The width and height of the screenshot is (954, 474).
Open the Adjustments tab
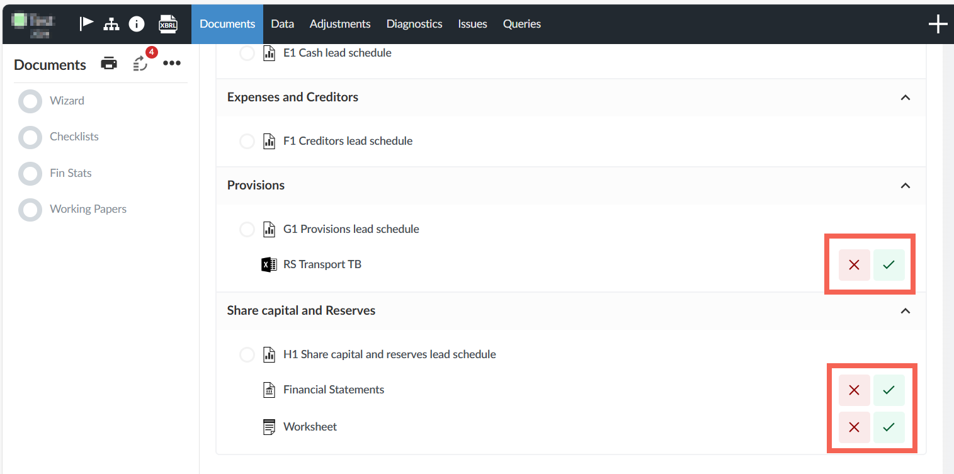pyautogui.click(x=340, y=24)
